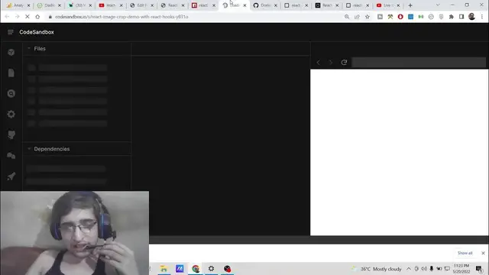Open the Chrome side panel
Image resolution: width=489 pixels, height=275 pixels.
click(461, 17)
